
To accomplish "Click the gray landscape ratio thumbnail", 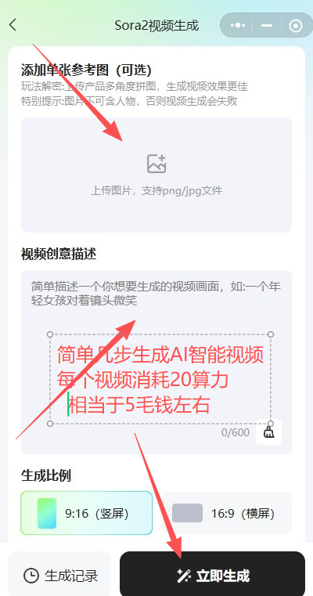I will (x=187, y=513).
